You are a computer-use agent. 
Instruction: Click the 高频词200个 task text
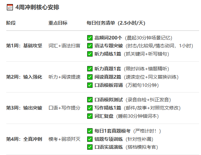point(108,38)
